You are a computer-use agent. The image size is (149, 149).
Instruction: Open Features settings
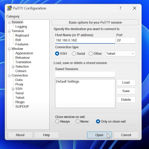coord(22,44)
